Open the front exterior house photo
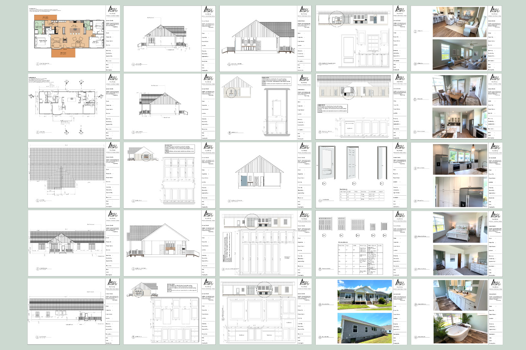This screenshot has width=526, height=350. 365,295
